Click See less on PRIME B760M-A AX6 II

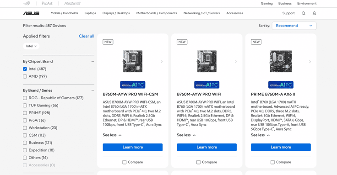tap(260, 135)
